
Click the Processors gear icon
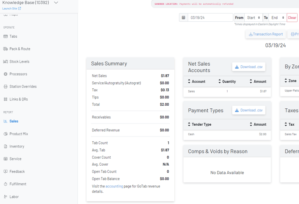(6, 74)
